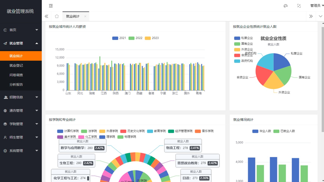The width and height of the screenshot is (324, 182).
Task: Toggle 私营企业 legend in pie chart
Action: point(243,38)
